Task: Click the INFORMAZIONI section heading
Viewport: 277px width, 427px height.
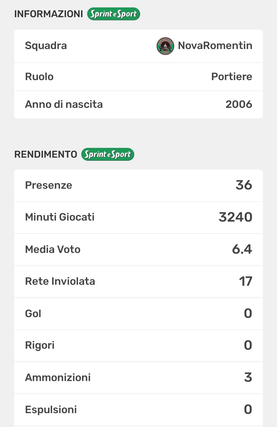Action: [48, 14]
